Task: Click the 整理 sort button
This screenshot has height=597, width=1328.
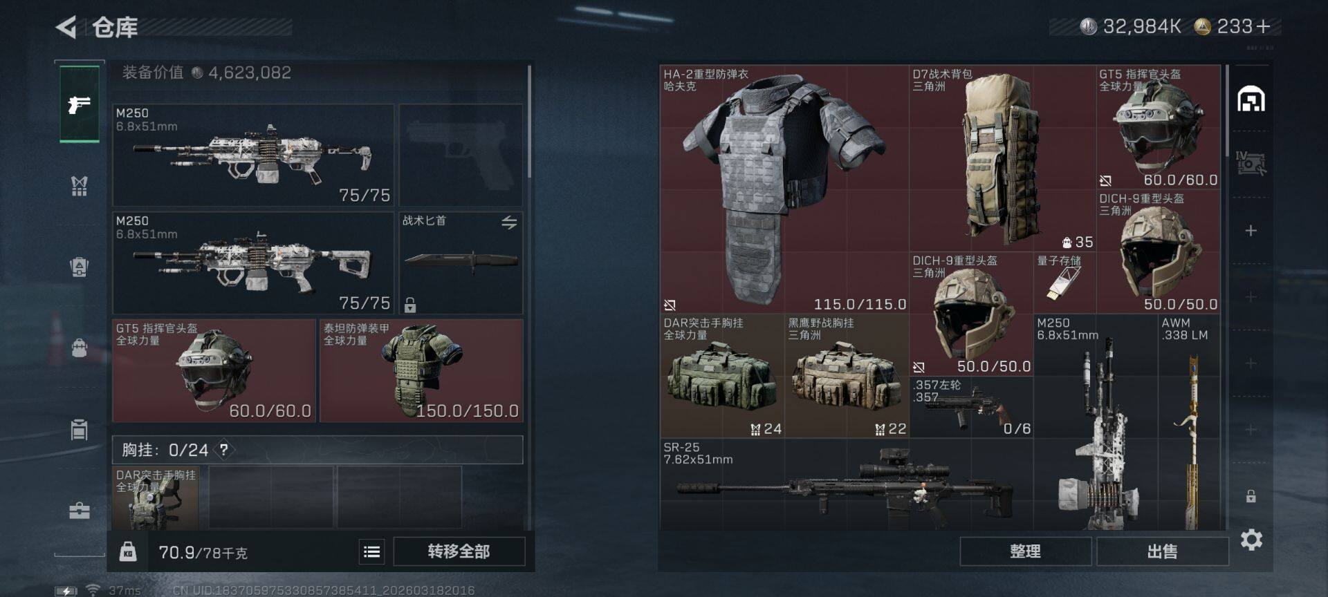Action: (1025, 551)
